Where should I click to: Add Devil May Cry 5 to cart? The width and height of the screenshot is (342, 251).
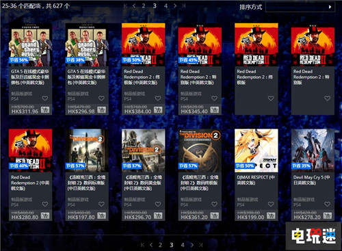pos(328,216)
